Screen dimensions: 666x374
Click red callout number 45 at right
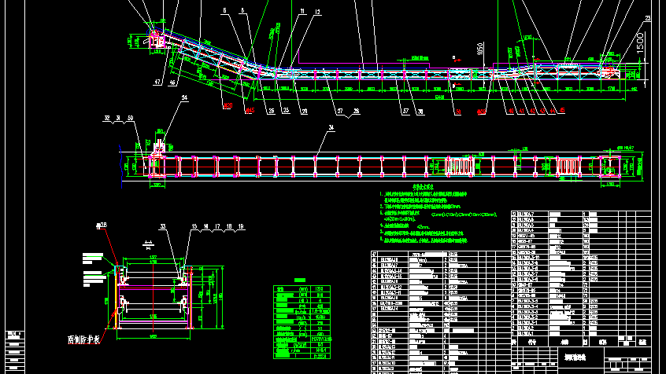tap(562, 111)
